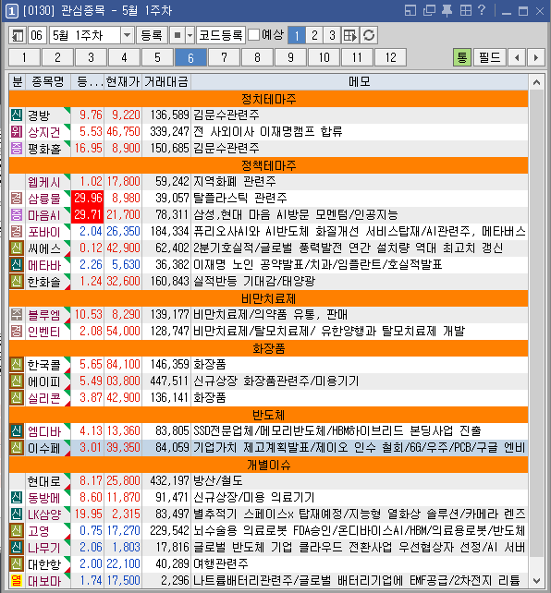Select page toggle 2 next to 예상
Screen dimensions: 551x593
click(x=314, y=35)
